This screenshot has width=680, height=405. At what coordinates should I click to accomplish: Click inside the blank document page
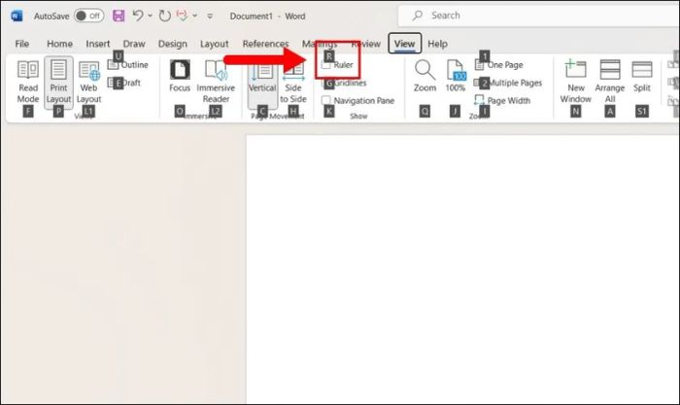pos(462,269)
